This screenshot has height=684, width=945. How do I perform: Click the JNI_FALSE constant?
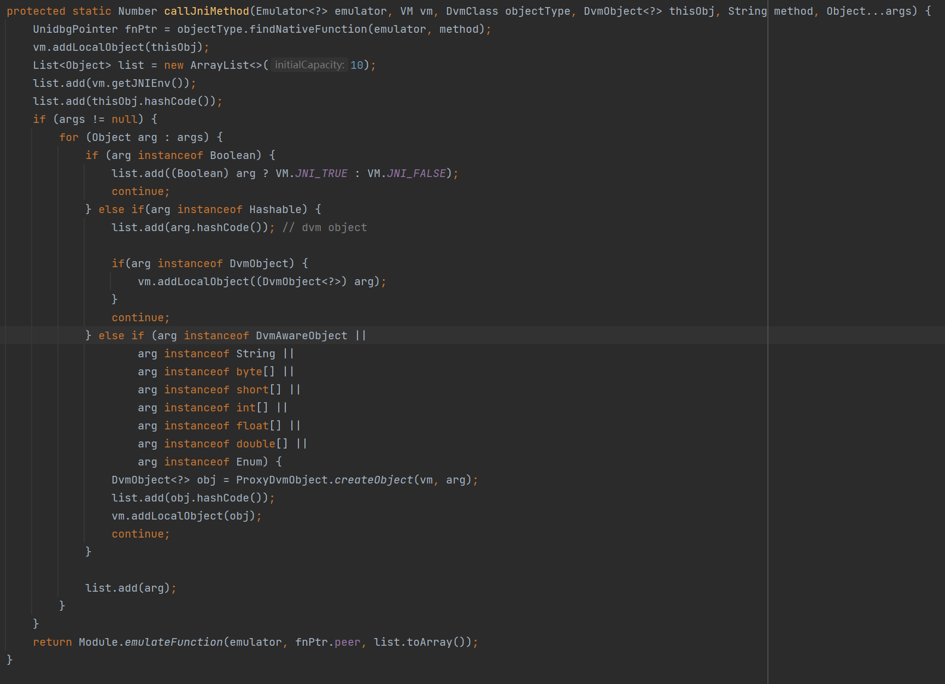tap(416, 173)
